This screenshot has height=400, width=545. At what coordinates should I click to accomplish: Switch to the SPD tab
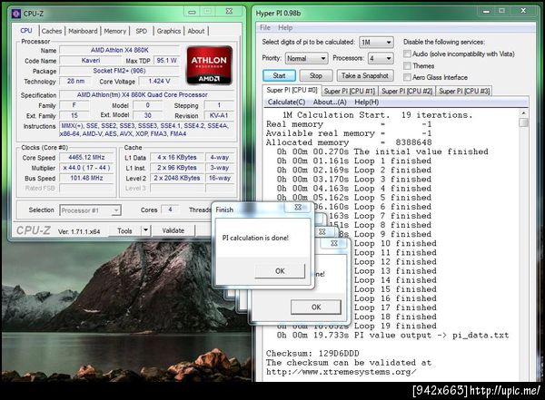point(141,31)
